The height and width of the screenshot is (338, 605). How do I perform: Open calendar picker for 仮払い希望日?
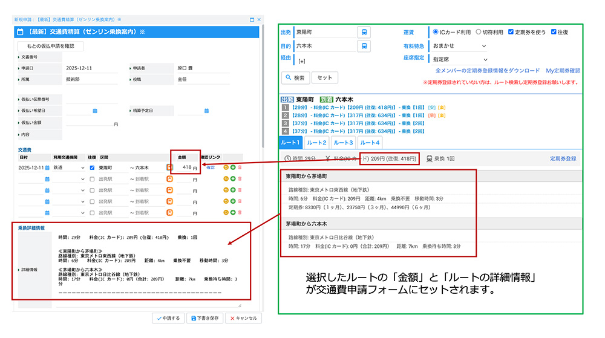tap(95, 111)
